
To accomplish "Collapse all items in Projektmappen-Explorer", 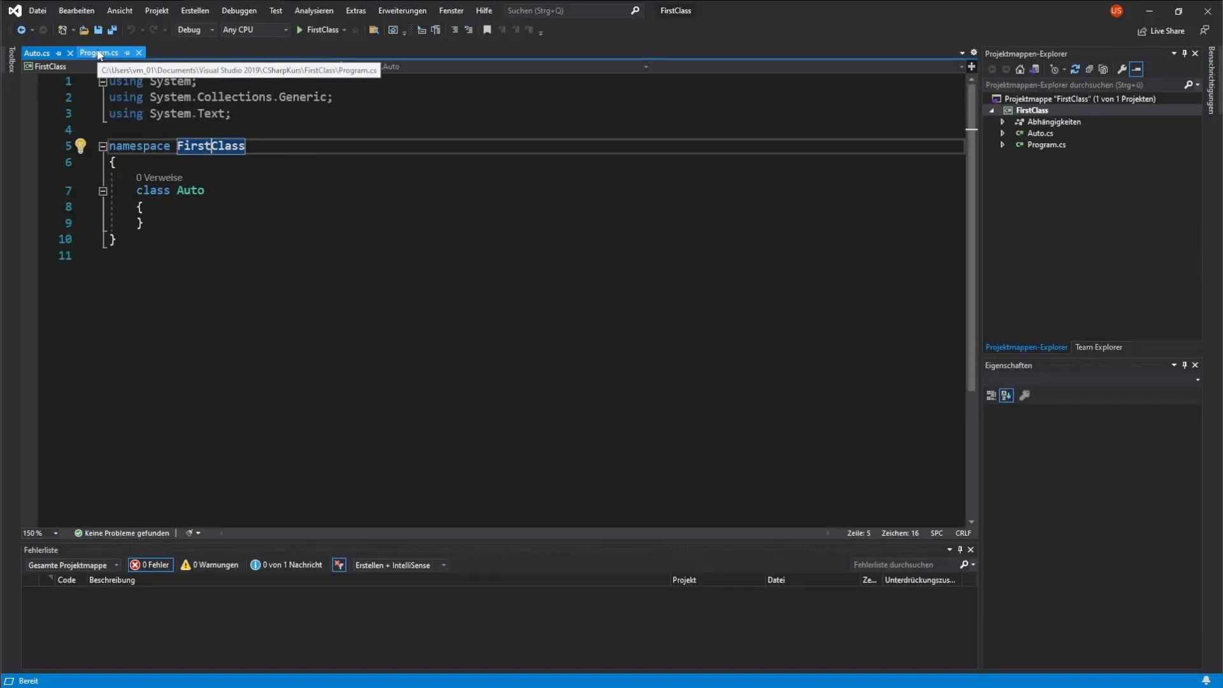I will tap(1089, 69).
